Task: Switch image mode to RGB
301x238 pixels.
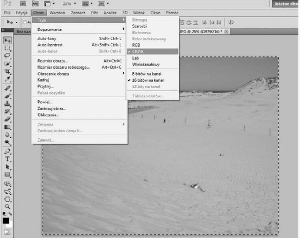Action: coord(136,45)
